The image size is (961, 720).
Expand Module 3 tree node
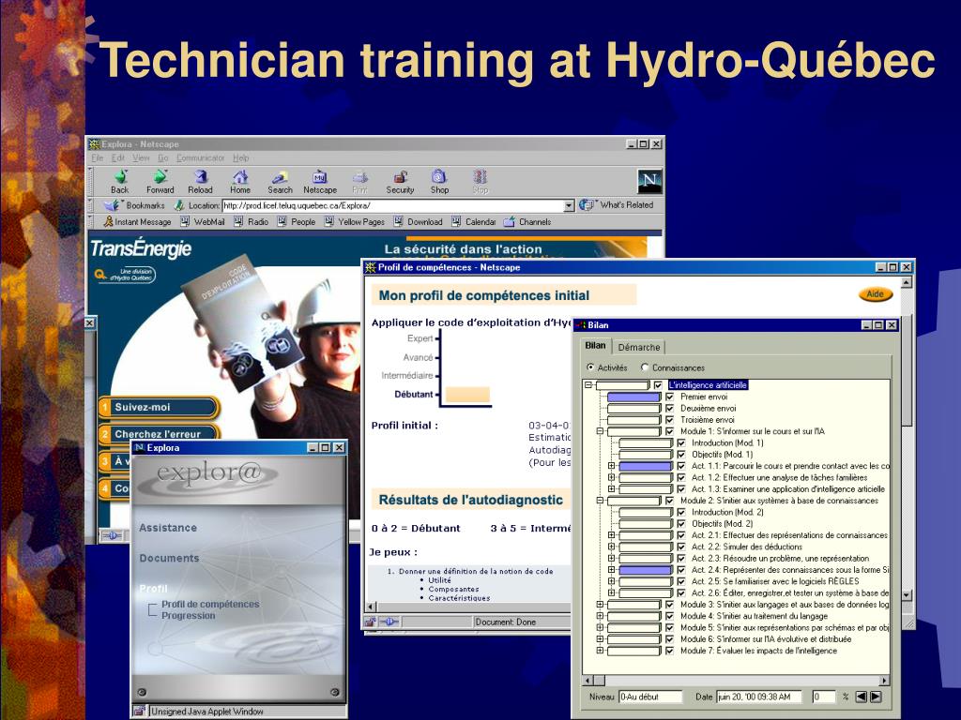(600, 605)
